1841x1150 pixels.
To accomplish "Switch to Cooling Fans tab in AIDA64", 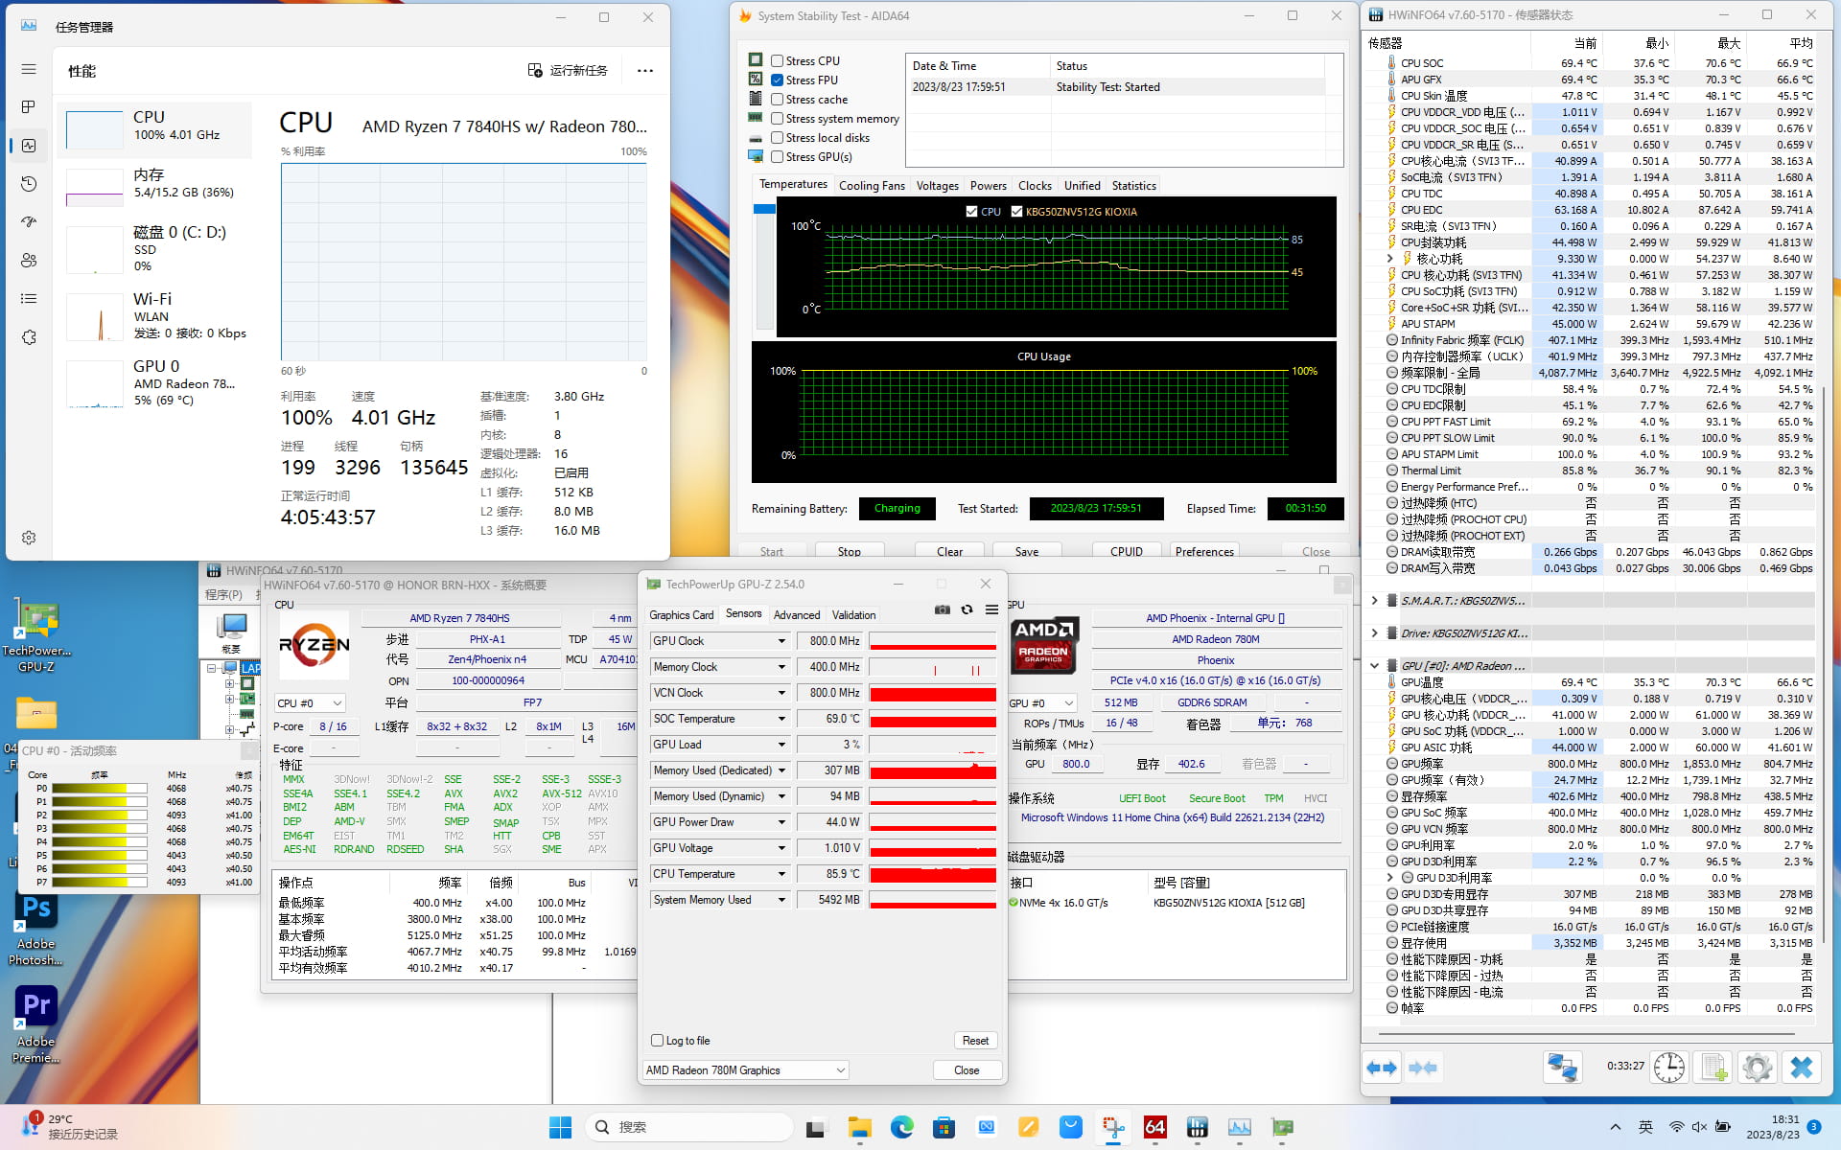I will [x=872, y=186].
